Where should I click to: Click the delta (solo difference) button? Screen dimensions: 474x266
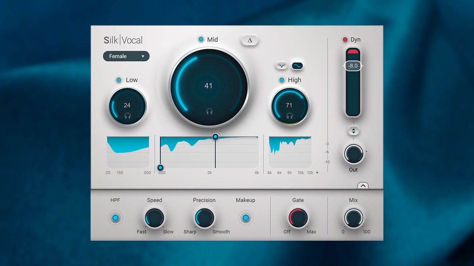(x=249, y=41)
